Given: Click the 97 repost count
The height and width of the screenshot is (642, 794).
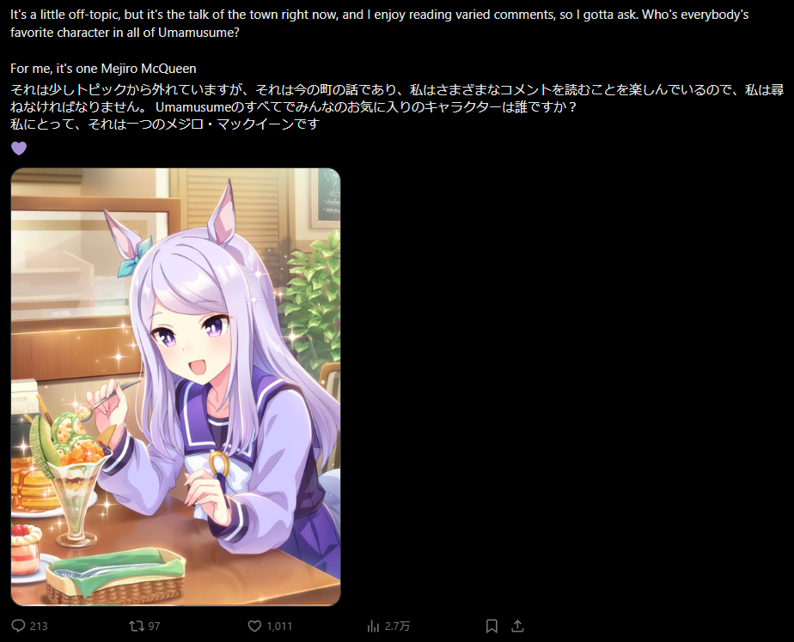Looking at the screenshot, I should pyautogui.click(x=154, y=627).
